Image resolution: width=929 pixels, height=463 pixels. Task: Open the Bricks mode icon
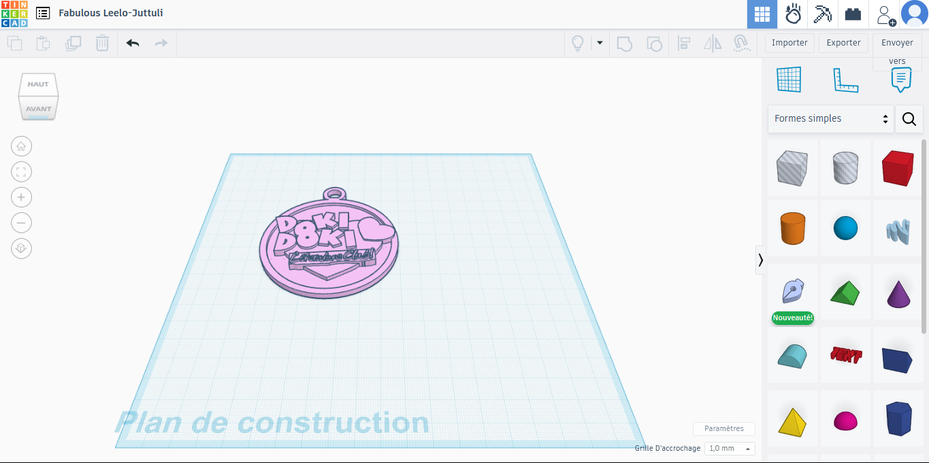coord(853,14)
